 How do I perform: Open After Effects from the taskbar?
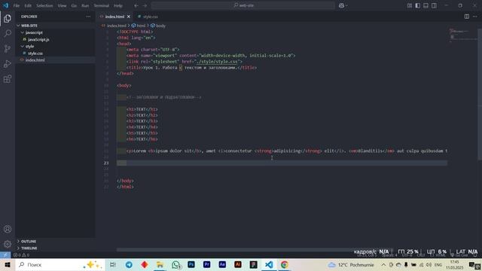click(222, 264)
